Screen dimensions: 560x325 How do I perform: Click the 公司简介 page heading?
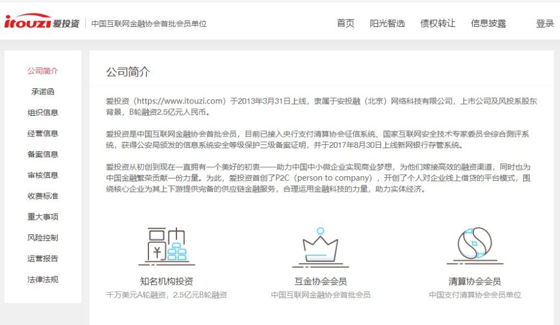(x=128, y=72)
